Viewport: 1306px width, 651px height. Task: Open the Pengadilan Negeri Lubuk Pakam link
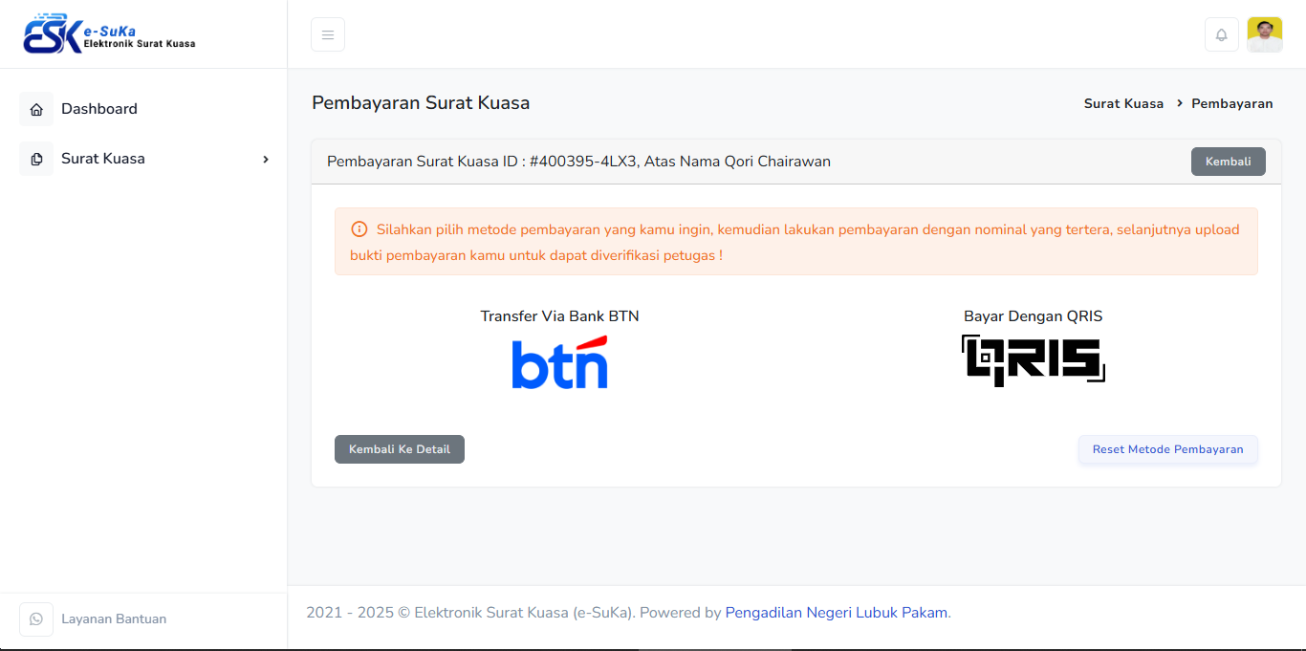pos(836,613)
